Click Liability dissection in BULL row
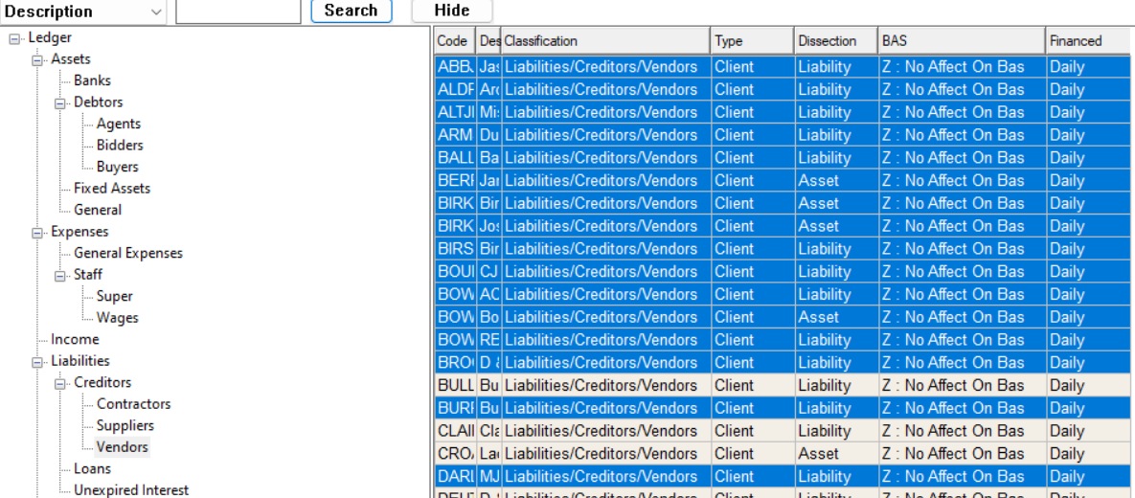 click(x=836, y=385)
